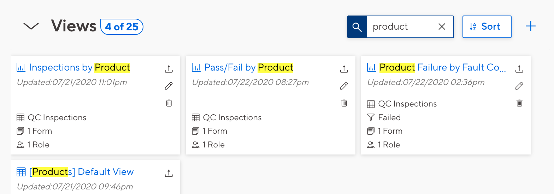
Task: Edit the Pass/Fail by Product view
Action: coord(344,86)
